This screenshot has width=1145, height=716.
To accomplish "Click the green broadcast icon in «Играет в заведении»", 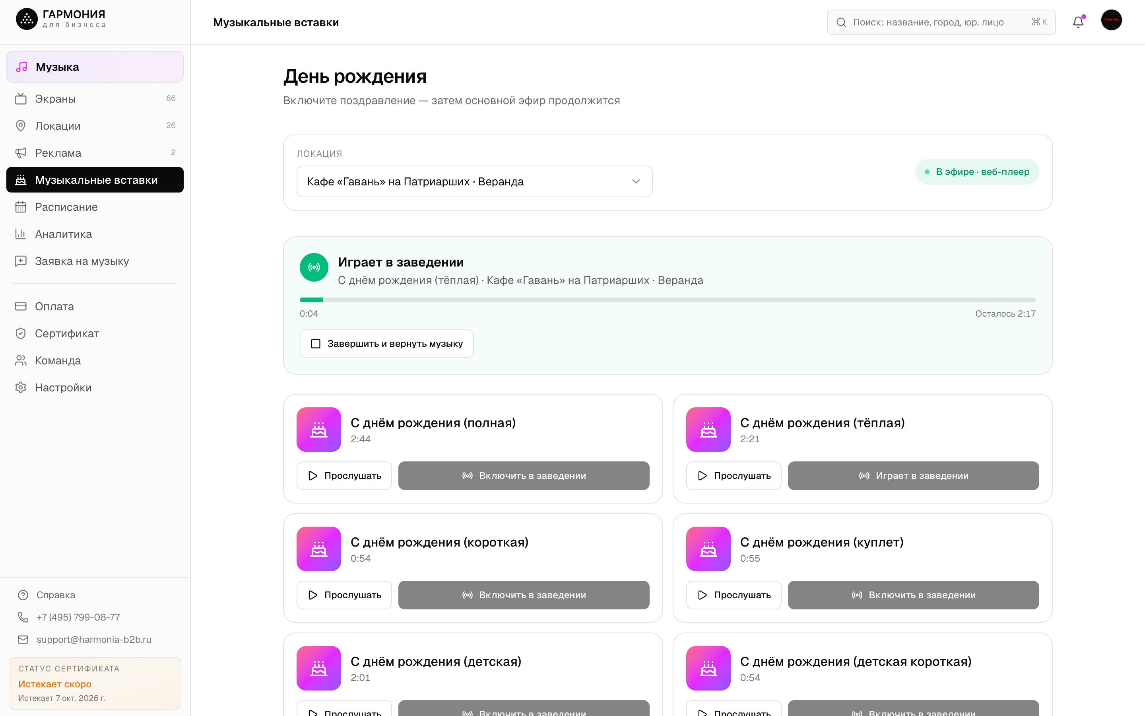I will click(314, 267).
